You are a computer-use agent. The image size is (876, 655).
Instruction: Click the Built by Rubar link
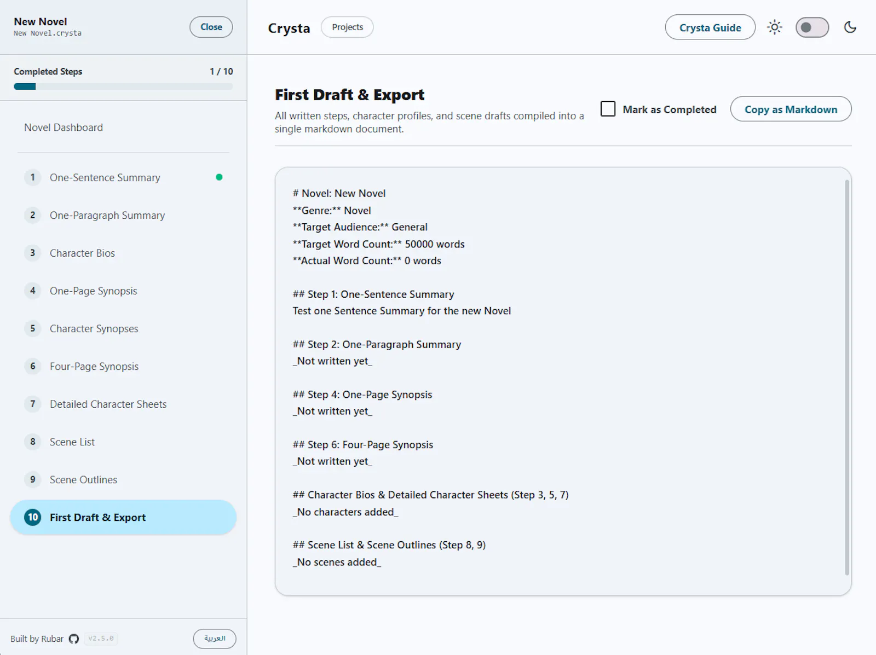point(37,639)
